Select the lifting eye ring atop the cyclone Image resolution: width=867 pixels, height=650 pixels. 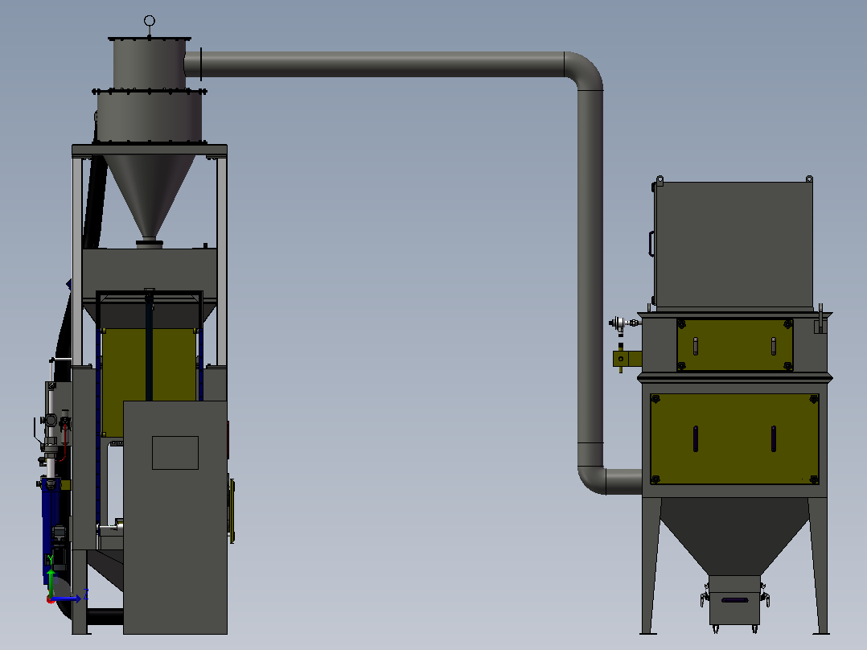[x=150, y=21]
